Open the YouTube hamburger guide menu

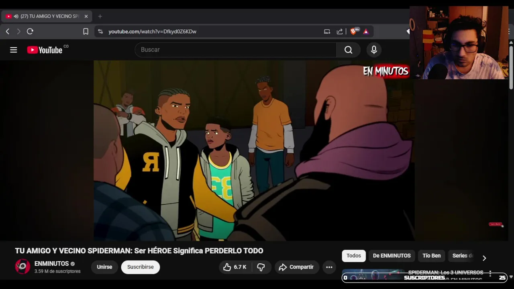click(14, 50)
